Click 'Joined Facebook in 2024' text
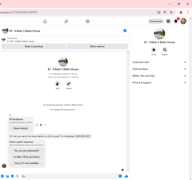 [x=20, y=122]
